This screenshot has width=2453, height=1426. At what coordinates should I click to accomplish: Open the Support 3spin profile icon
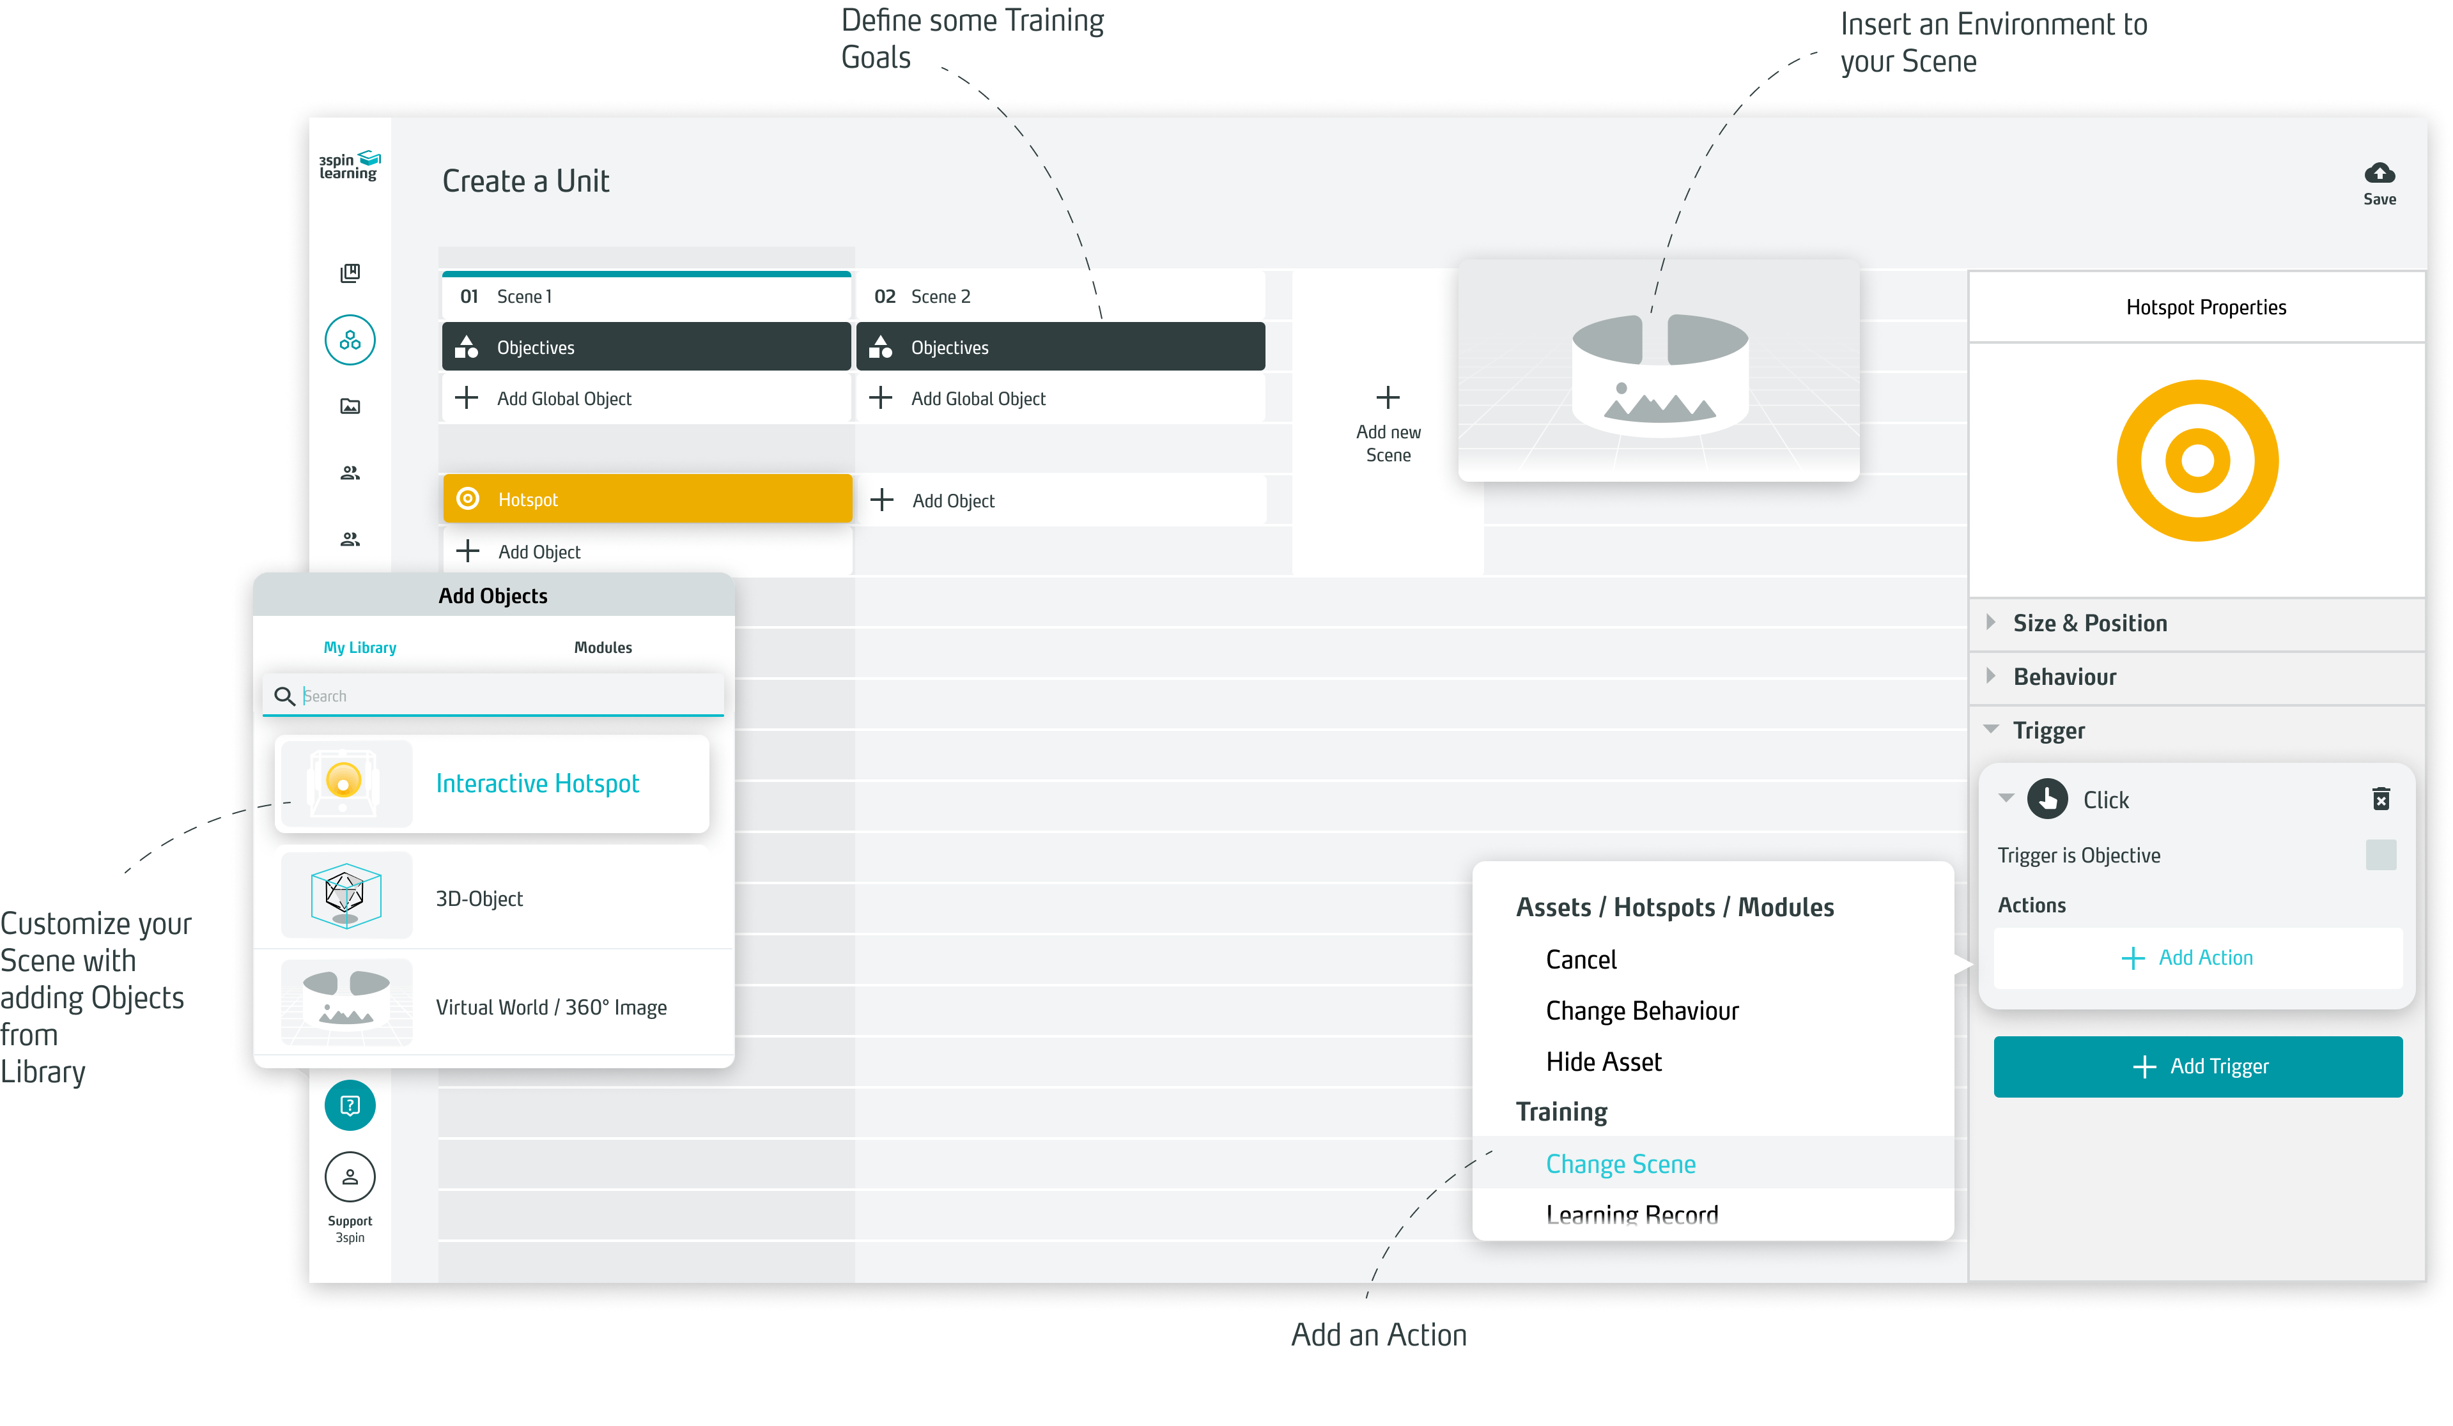coord(350,1177)
